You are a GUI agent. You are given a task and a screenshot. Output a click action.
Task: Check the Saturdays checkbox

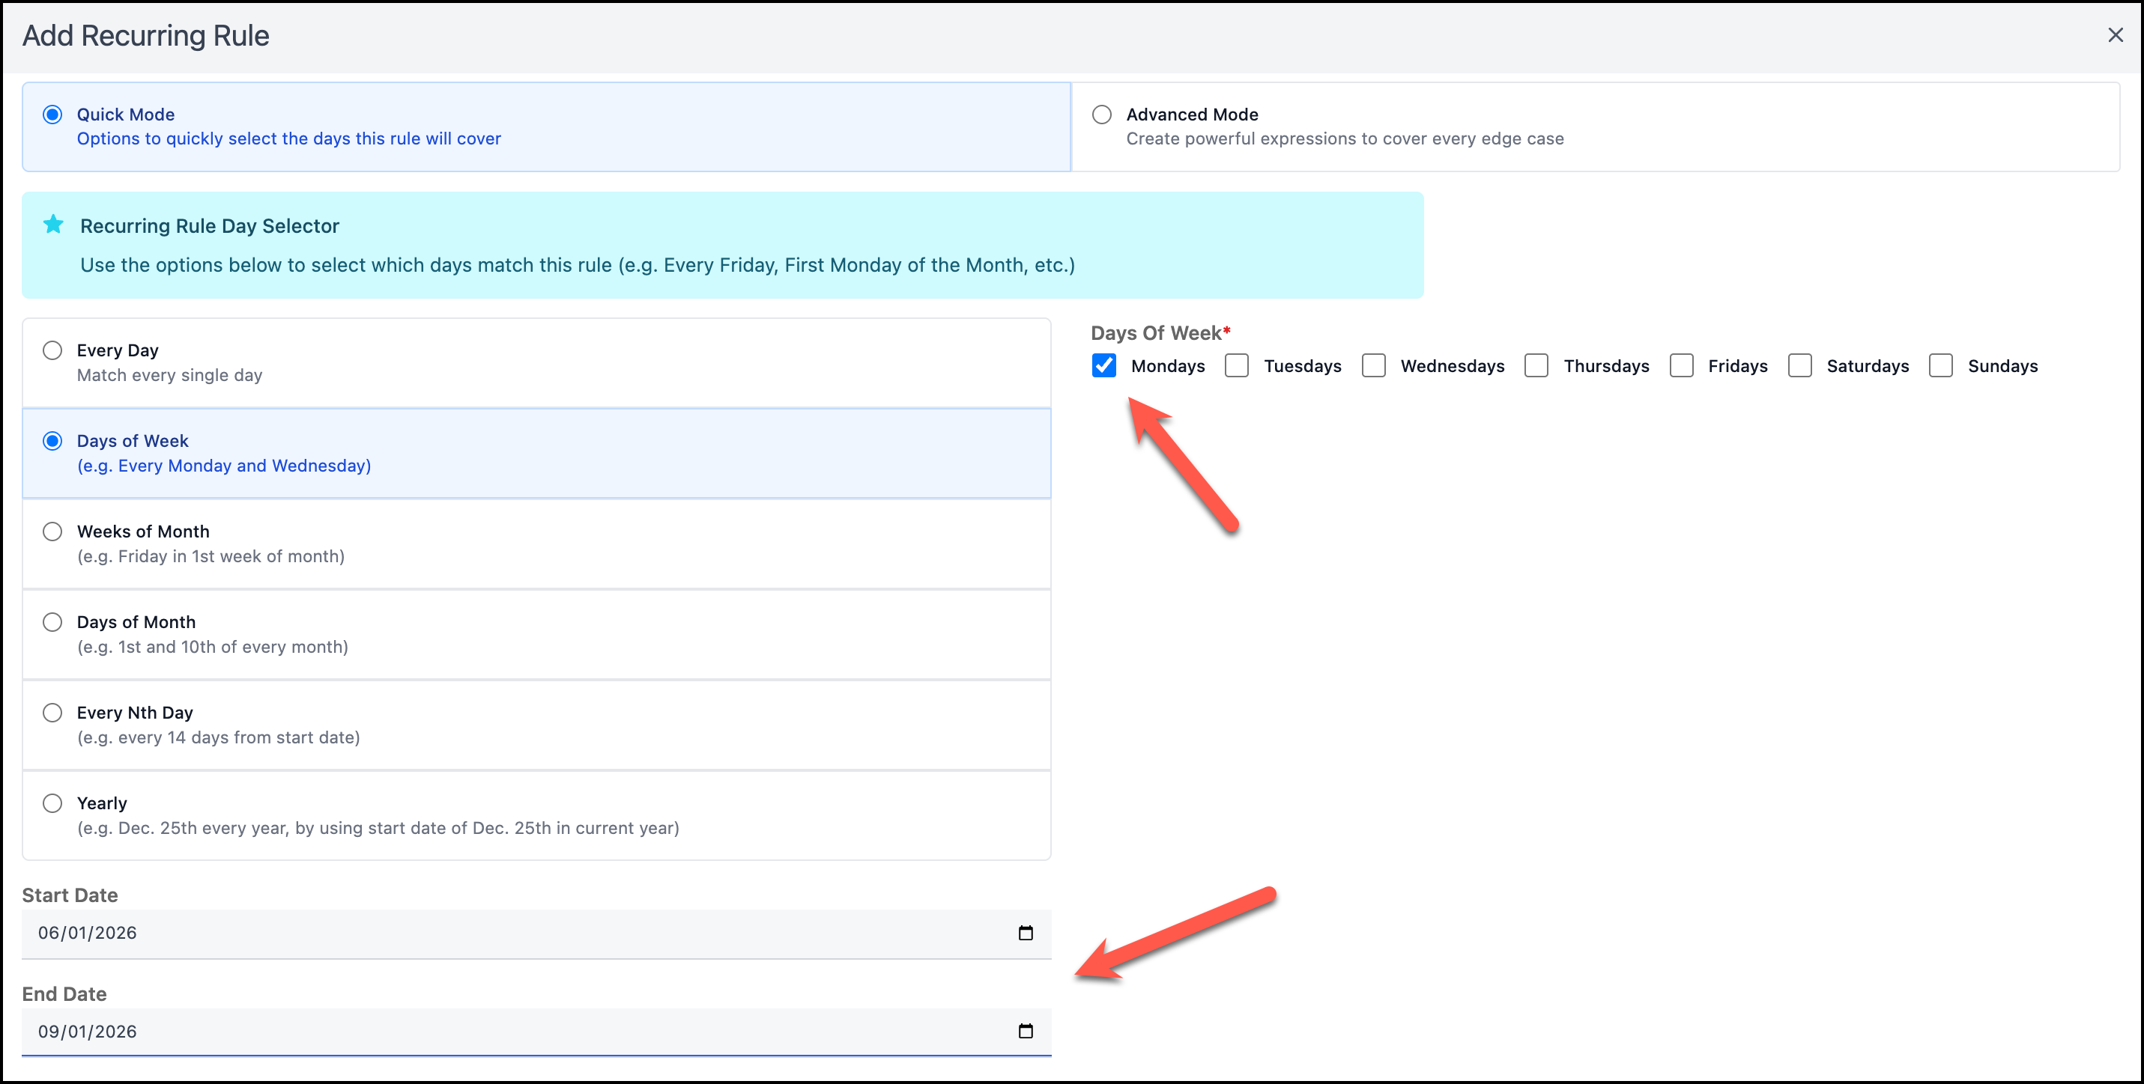click(x=1799, y=365)
